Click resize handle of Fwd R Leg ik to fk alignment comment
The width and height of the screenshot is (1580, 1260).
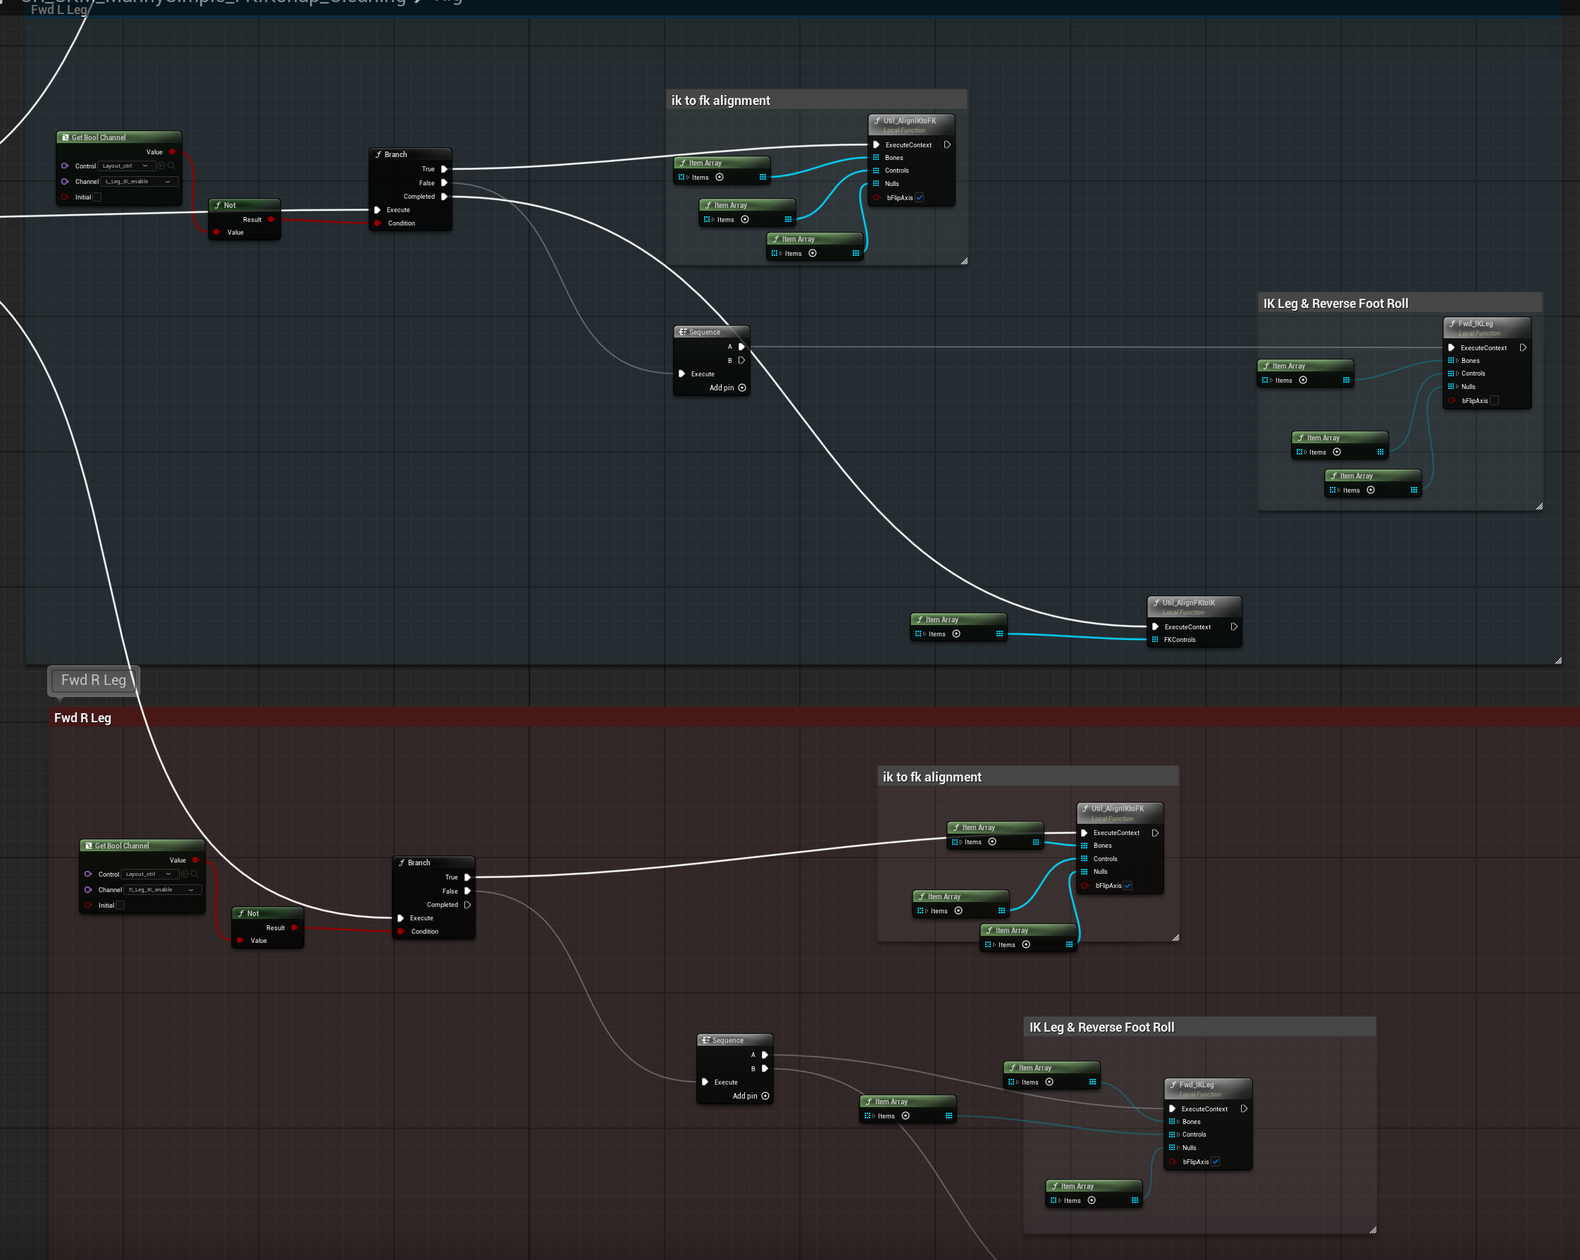point(1175,937)
